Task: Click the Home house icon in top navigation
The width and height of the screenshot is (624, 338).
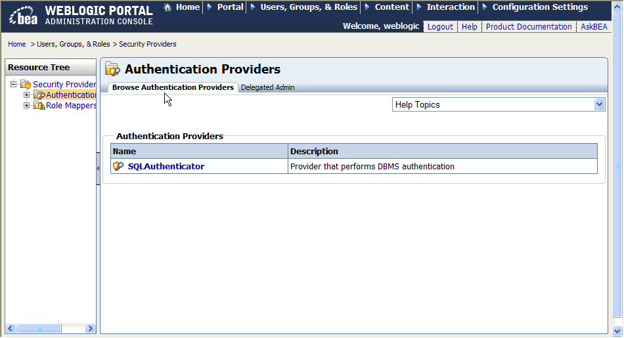Action: pyautogui.click(x=167, y=7)
